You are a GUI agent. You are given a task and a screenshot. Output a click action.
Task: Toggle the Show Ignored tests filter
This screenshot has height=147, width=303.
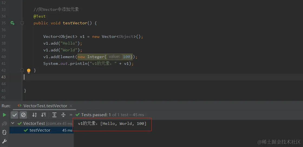click(23, 115)
